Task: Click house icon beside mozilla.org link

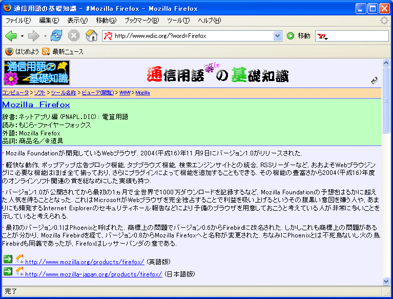Action: click(20, 259)
